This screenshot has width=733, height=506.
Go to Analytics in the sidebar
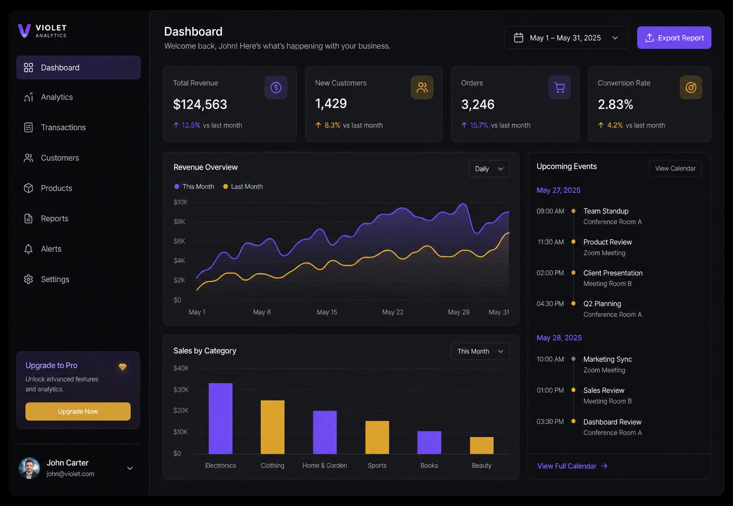coord(78,97)
